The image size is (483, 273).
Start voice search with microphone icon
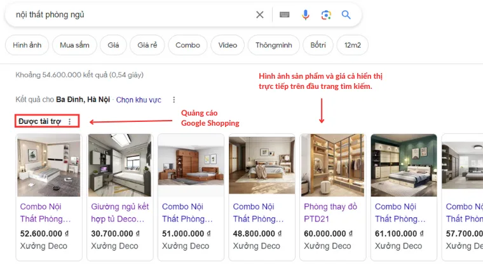(x=305, y=15)
